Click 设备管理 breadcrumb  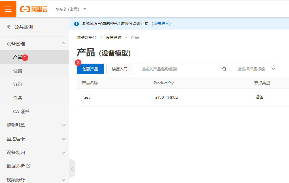[114, 38]
